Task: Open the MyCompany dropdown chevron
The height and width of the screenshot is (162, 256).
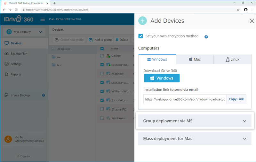Action: click(41, 32)
